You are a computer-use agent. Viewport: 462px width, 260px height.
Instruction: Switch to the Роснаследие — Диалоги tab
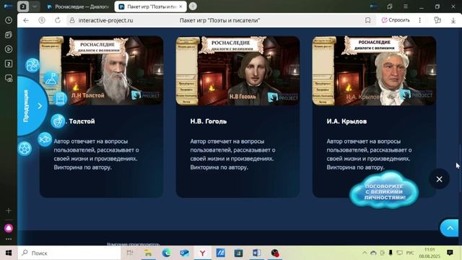point(78,6)
